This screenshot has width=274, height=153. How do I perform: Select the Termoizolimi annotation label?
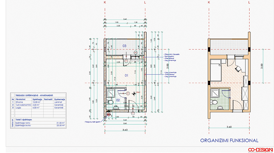[169, 56]
